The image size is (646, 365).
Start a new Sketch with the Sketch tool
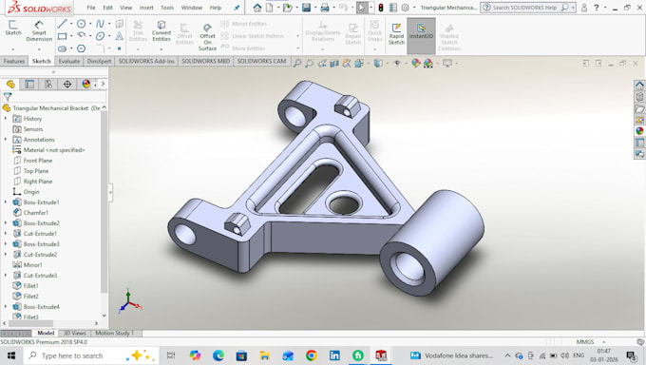click(x=12, y=29)
